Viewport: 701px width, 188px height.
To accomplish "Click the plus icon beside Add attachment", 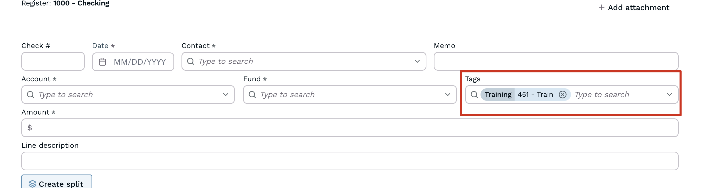I will [x=601, y=8].
